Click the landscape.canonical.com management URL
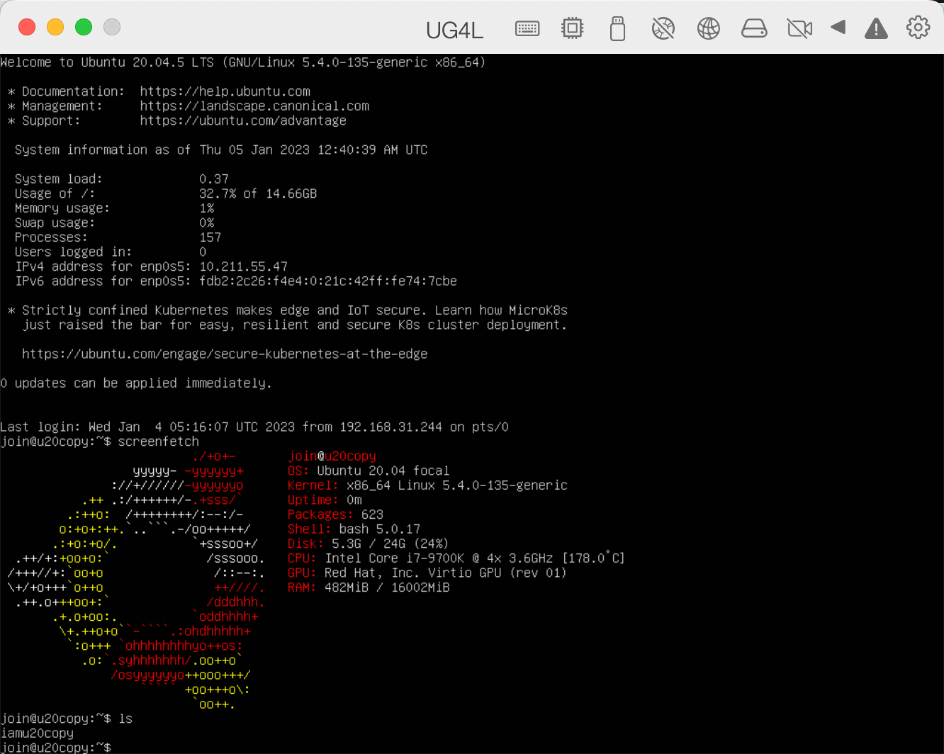The image size is (944, 754). point(254,106)
